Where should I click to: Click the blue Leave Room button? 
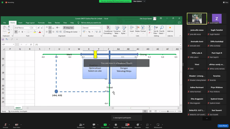pyautogui.click(x=223, y=126)
